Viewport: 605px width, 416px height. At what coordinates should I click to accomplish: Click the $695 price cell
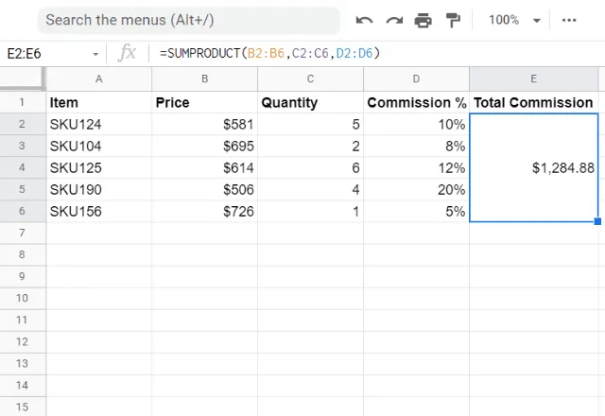pyautogui.click(x=204, y=146)
